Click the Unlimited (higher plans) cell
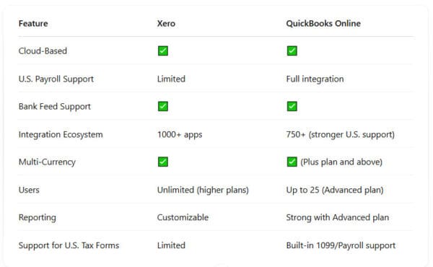 (203, 190)
